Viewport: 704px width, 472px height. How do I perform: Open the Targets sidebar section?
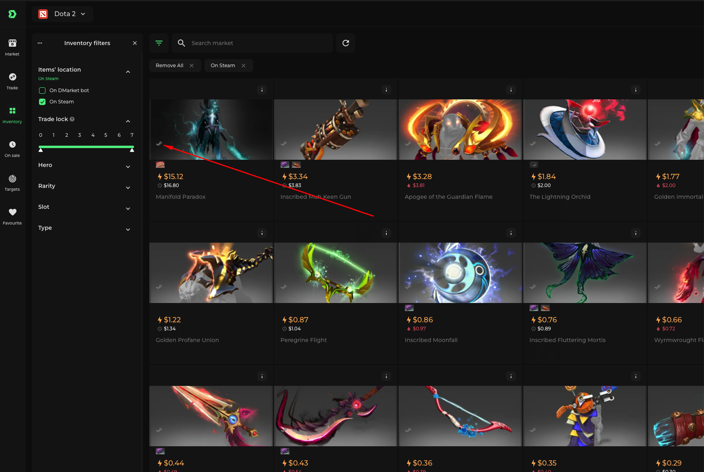click(x=12, y=183)
